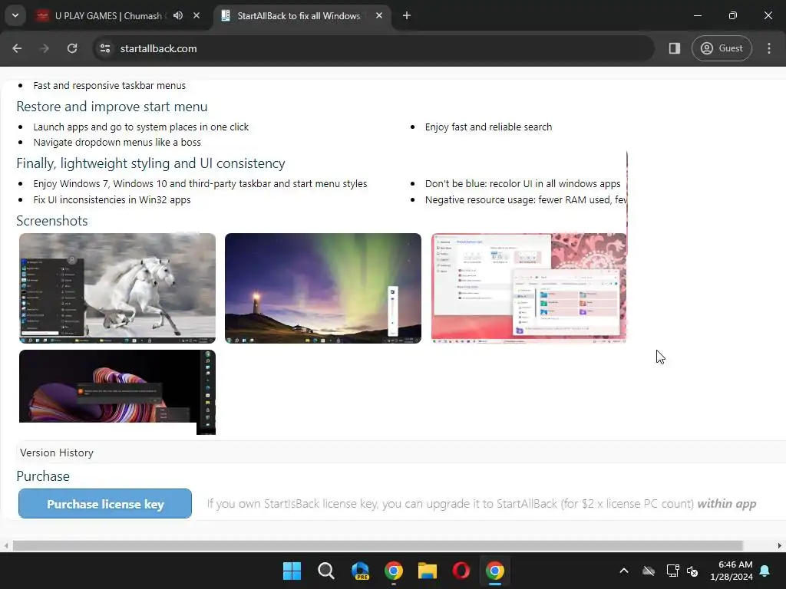Launch Opera from the taskbar
The image size is (786, 589).
click(x=461, y=571)
